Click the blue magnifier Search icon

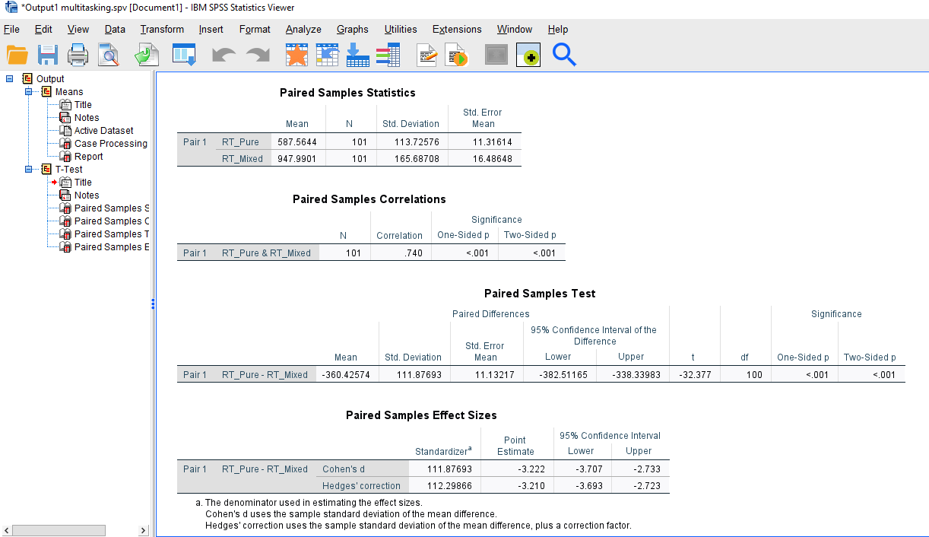pyautogui.click(x=564, y=55)
